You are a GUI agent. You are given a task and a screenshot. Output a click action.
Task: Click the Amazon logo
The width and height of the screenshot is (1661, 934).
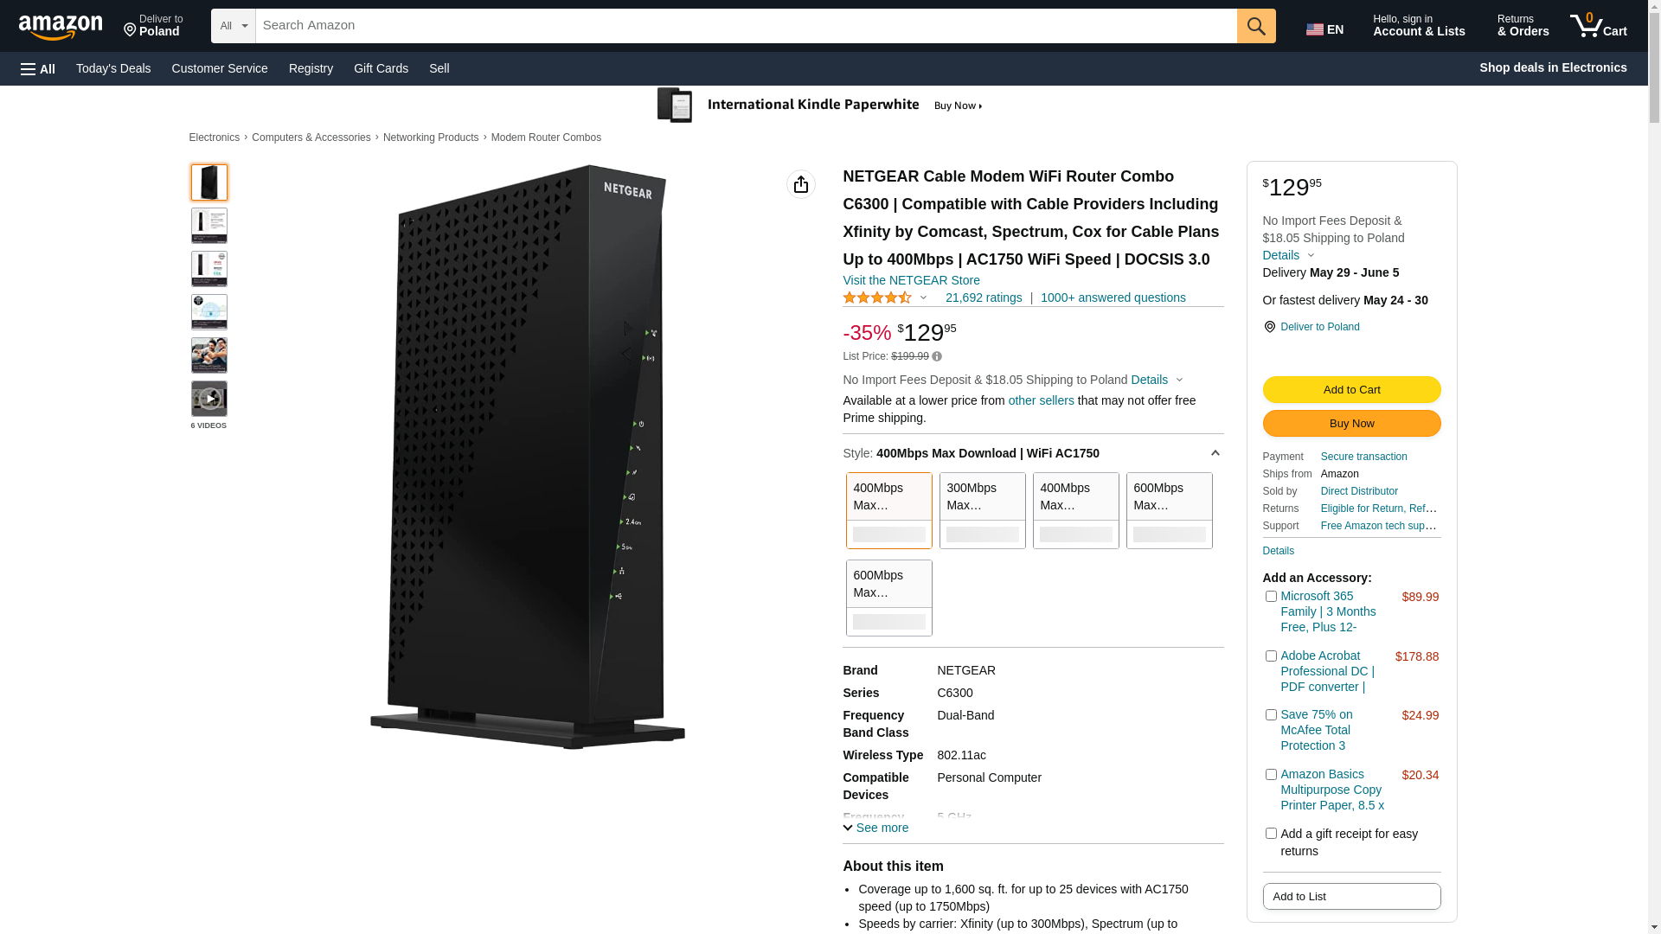(61, 27)
